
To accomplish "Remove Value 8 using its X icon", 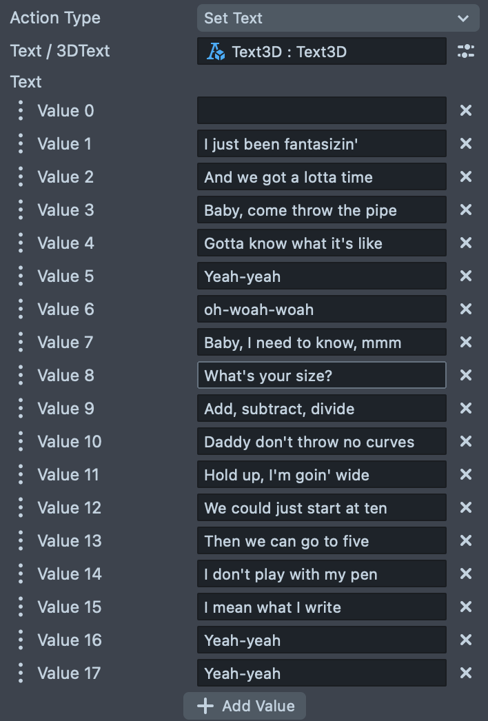I will click(466, 375).
